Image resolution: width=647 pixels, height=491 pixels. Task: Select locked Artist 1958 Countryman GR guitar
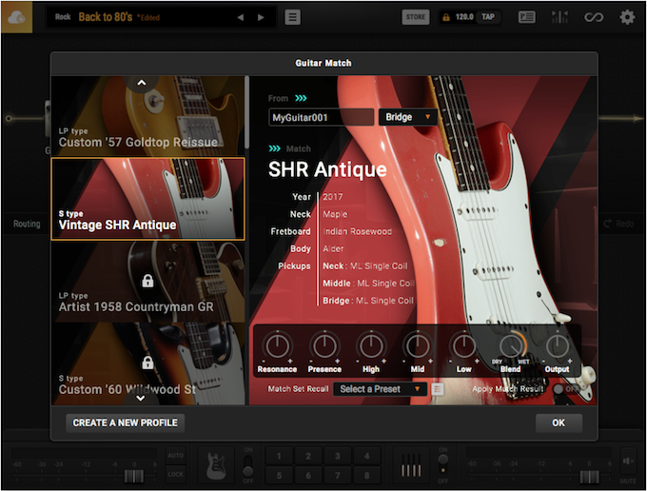(x=147, y=282)
